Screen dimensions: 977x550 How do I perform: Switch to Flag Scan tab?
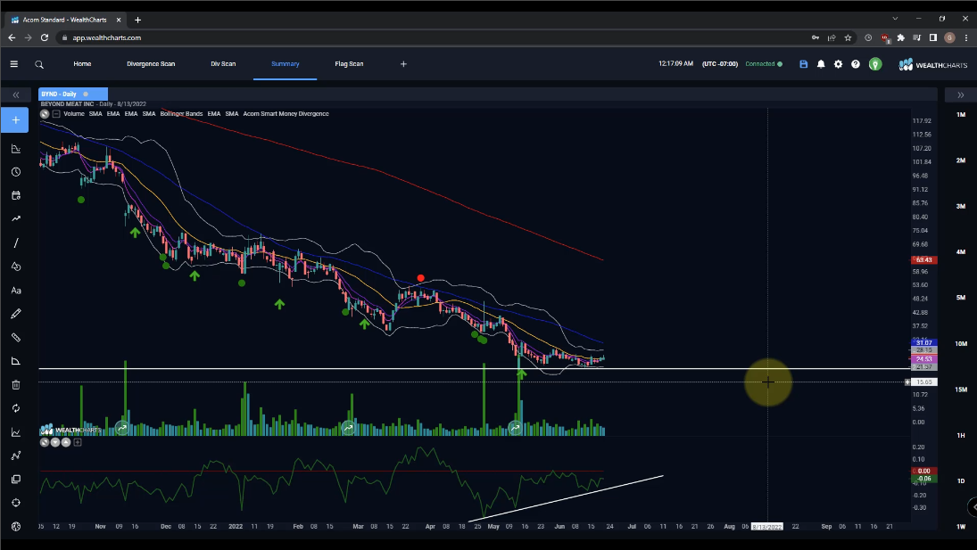click(x=349, y=64)
